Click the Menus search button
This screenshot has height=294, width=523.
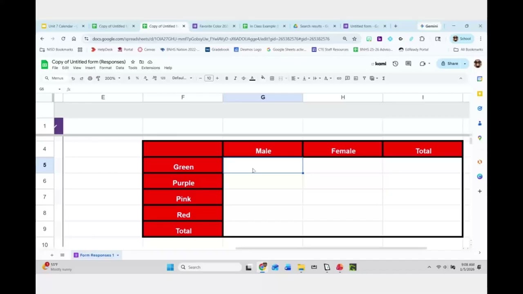(x=54, y=78)
